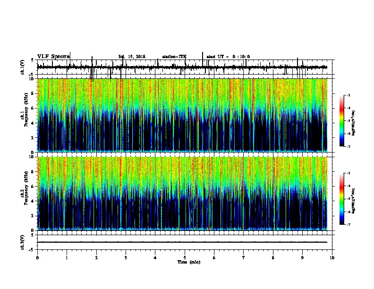Click the '-3' label on ch.1 color scale
The width and height of the screenshot is (374, 289).
[x=348, y=95]
